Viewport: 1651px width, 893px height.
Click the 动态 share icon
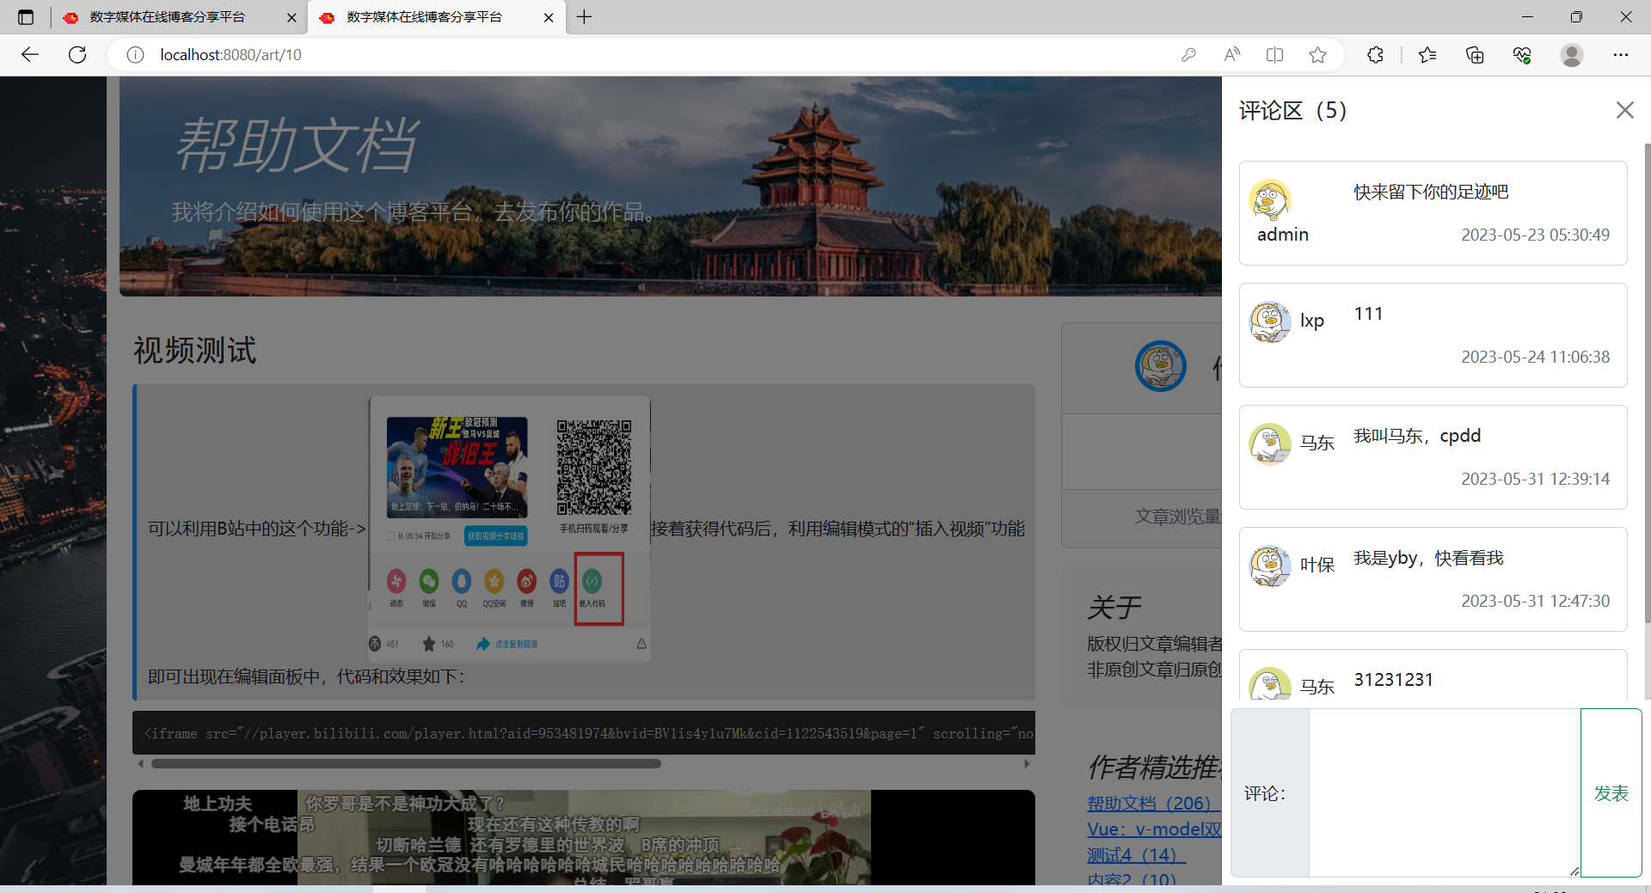tap(396, 581)
